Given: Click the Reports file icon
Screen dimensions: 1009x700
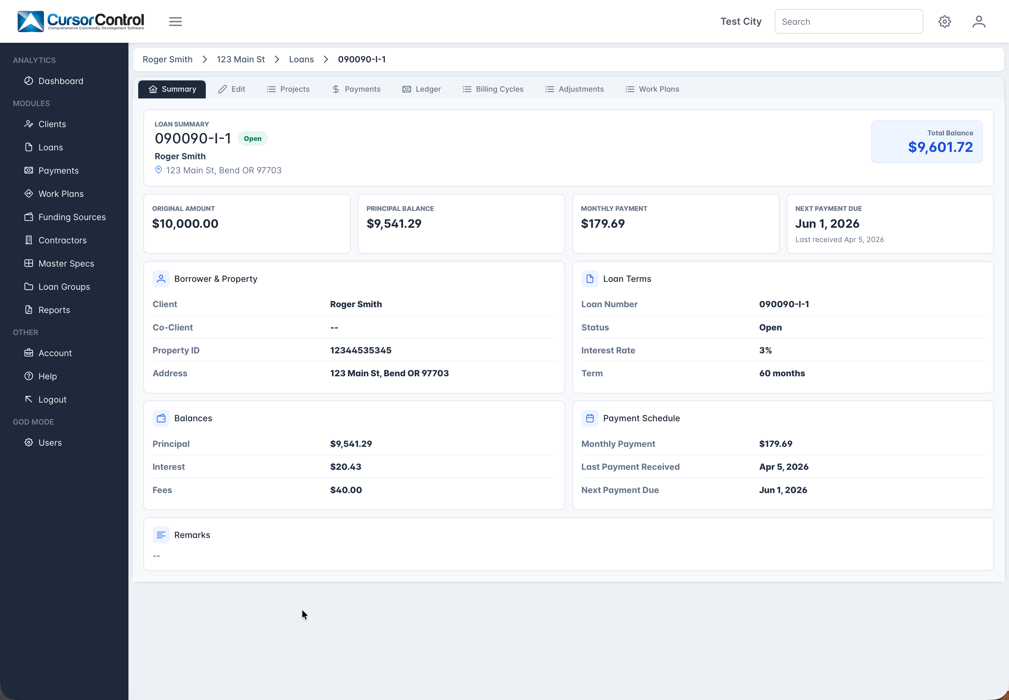Looking at the screenshot, I should (28, 310).
